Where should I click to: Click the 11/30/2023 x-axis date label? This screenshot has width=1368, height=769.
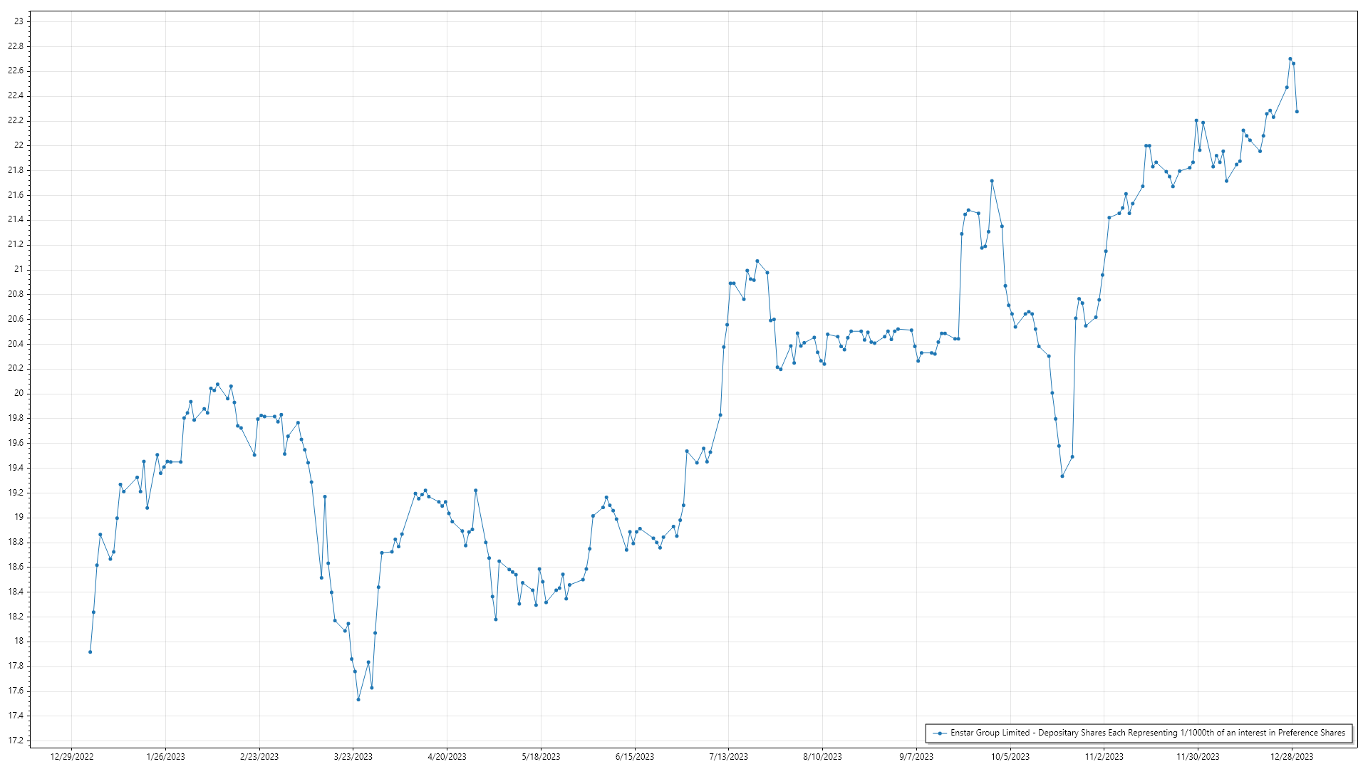coord(1198,757)
